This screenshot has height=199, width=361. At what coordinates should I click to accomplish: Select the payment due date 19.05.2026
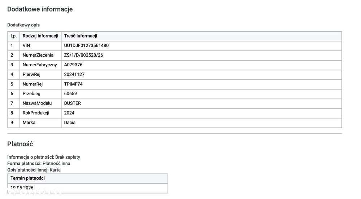(x=22, y=188)
